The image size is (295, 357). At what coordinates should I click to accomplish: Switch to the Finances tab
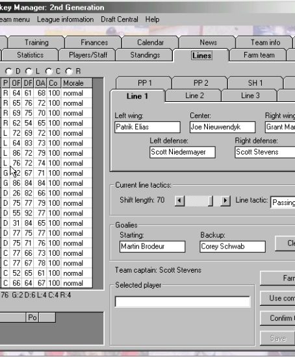[94, 43]
